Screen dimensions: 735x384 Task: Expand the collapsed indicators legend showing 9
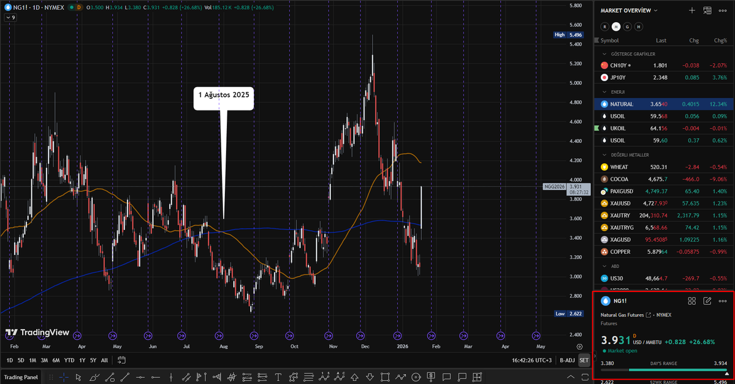[10, 17]
